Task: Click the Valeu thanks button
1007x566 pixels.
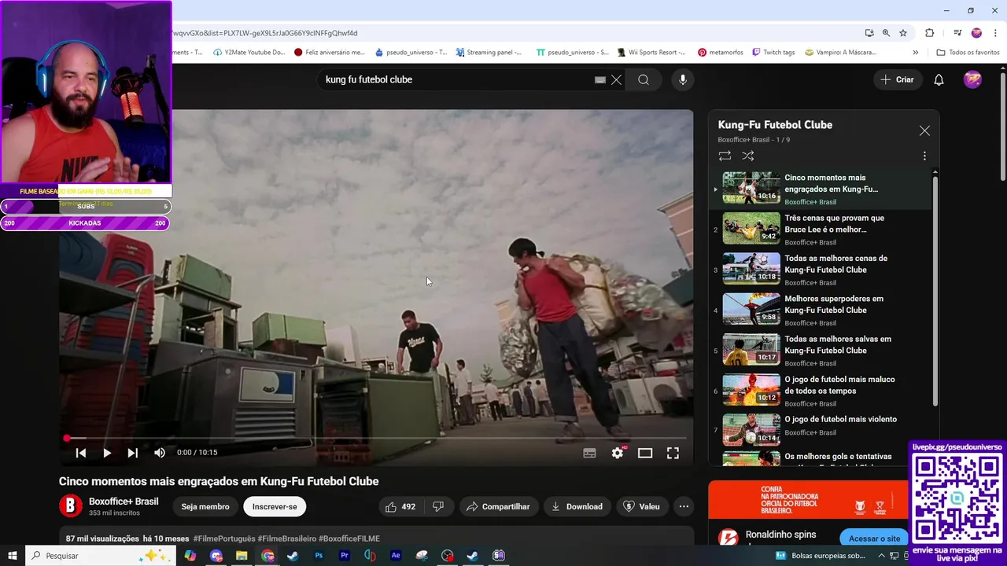Action: [x=641, y=507]
